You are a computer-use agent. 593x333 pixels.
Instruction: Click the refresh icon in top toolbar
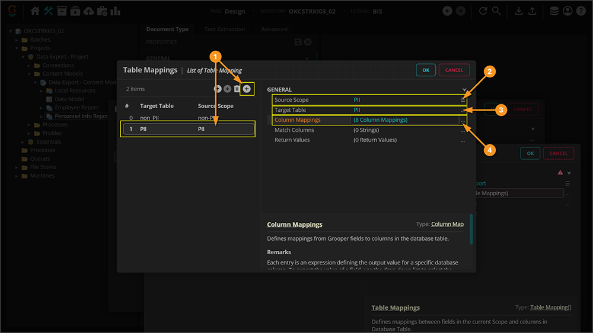tap(483, 11)
